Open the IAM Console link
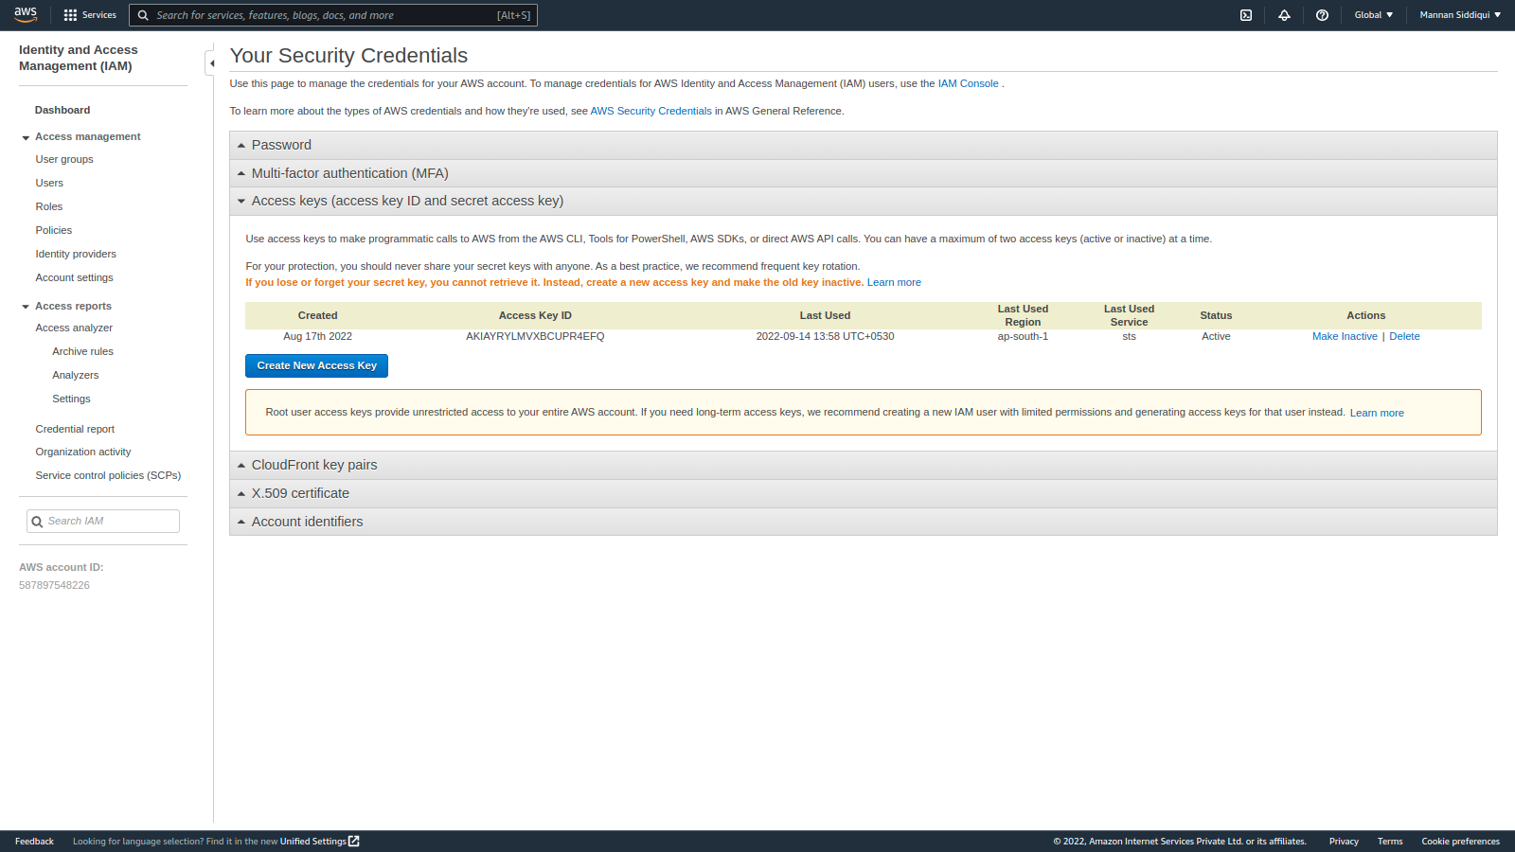 967,83
